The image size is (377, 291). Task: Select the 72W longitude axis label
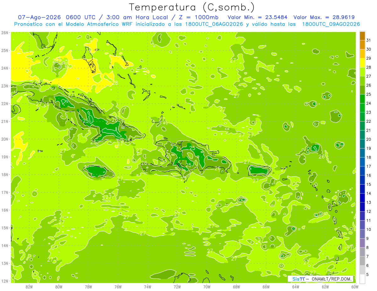[177, 287]
